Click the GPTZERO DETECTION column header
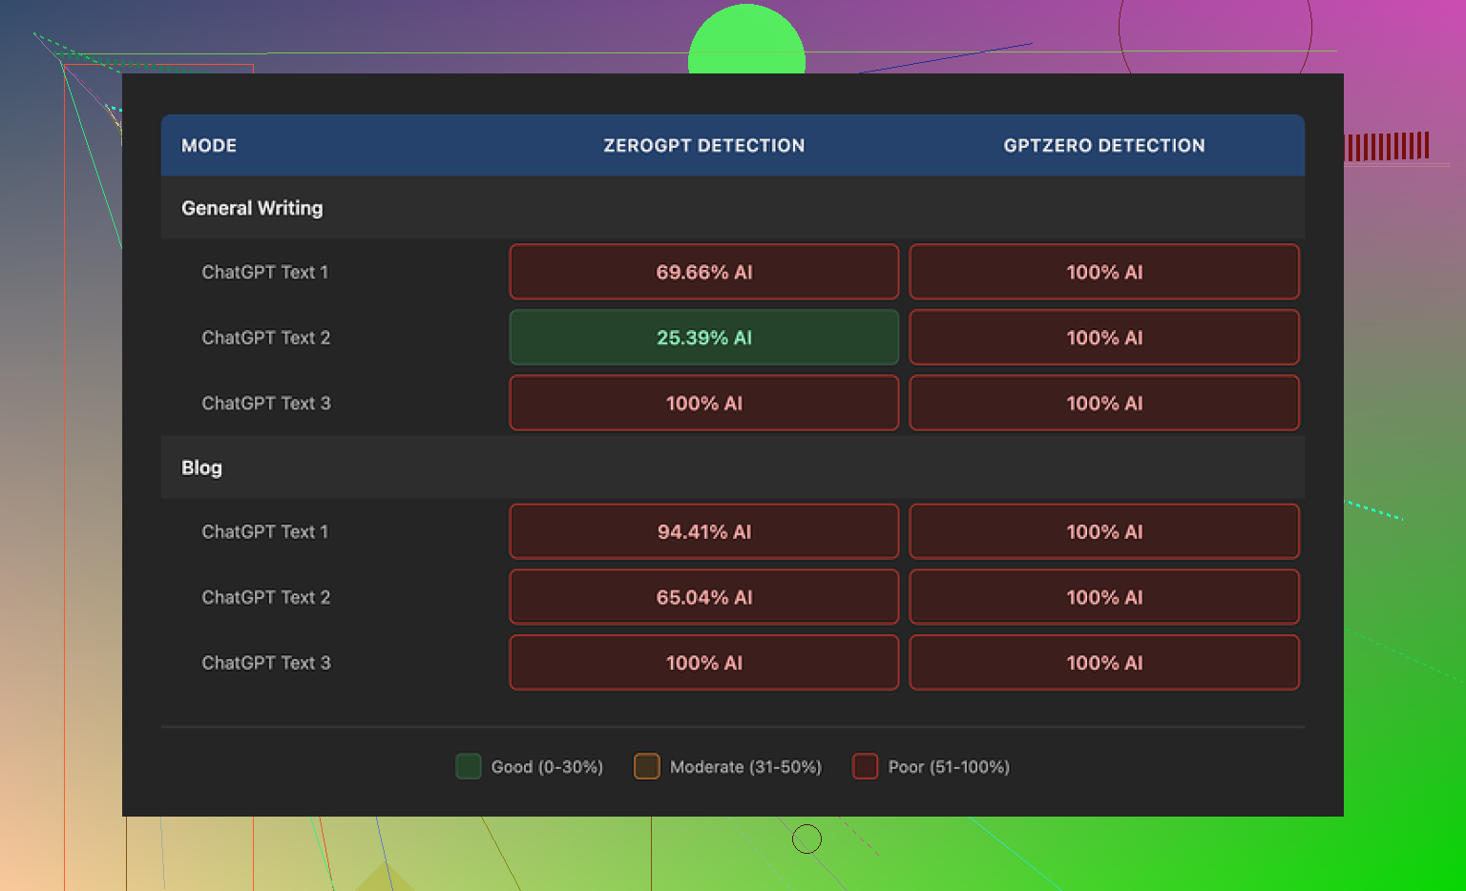Screen dimensions: 1466x891 point(1103,146)
